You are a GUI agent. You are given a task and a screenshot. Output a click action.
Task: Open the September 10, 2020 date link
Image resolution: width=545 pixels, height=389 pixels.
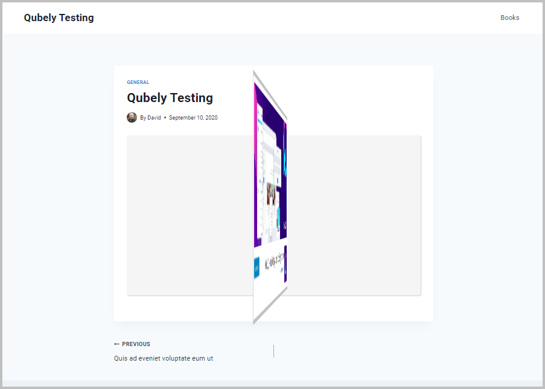tap(193, 118)
